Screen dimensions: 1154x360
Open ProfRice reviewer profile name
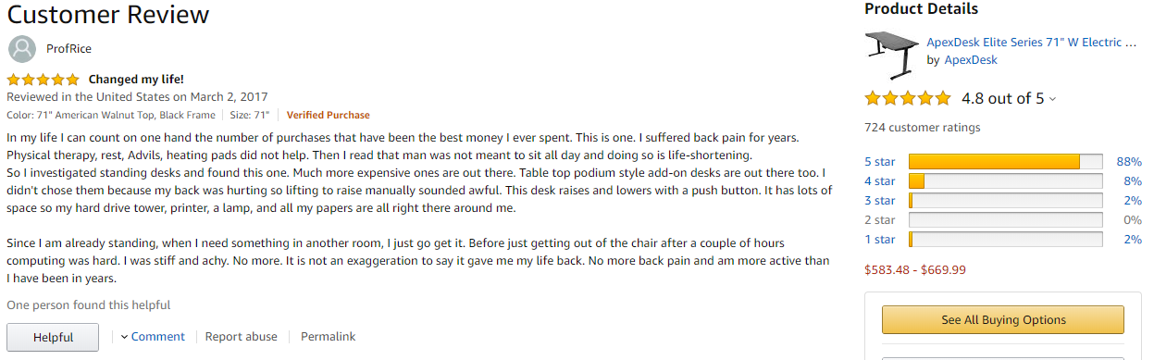tap(68, 49)
